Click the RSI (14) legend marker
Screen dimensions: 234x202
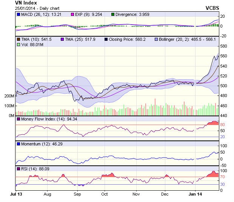coord(18,168)
